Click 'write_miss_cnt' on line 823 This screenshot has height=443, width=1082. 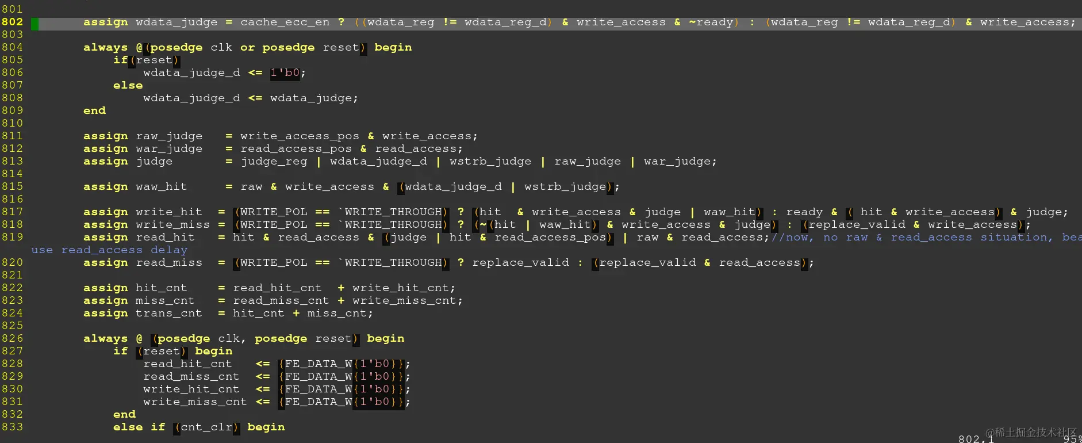click(405, 300)
